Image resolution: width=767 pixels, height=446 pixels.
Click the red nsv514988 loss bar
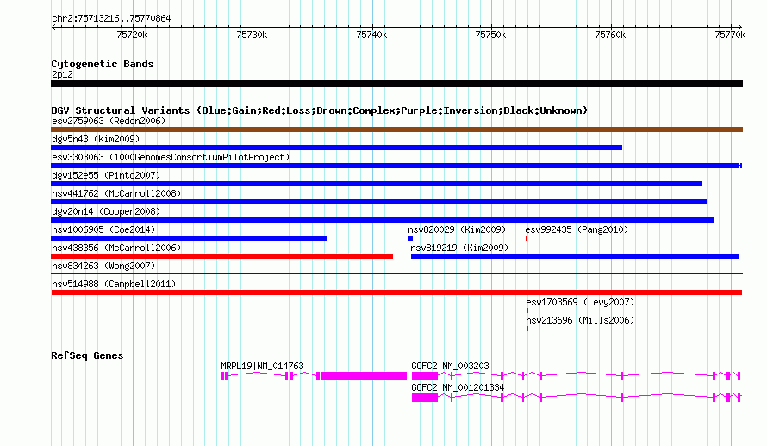(396, 292)
